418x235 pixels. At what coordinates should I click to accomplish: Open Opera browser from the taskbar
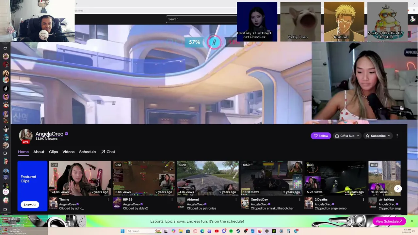195,231
